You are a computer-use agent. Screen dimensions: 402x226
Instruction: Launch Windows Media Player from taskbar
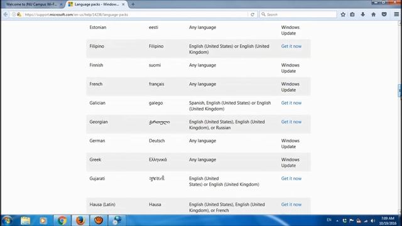(x=43, y=220)
